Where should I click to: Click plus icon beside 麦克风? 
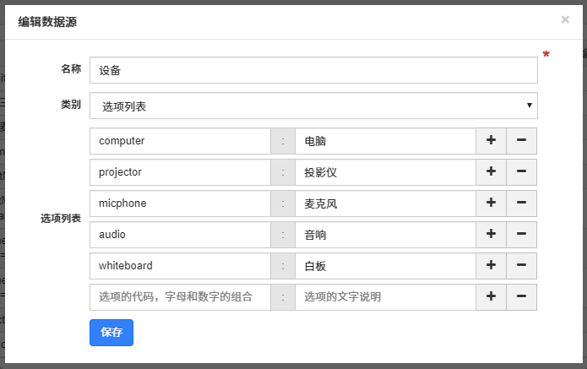click(x=491, y=203)
